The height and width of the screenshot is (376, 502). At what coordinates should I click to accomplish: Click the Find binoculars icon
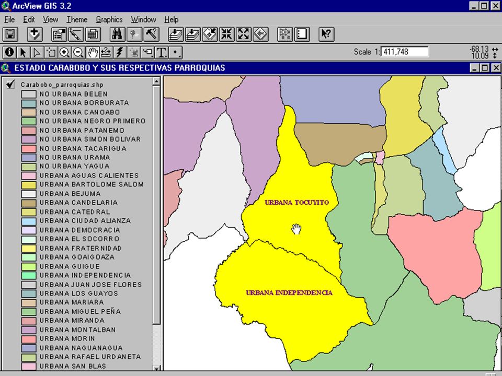point(117,34)
